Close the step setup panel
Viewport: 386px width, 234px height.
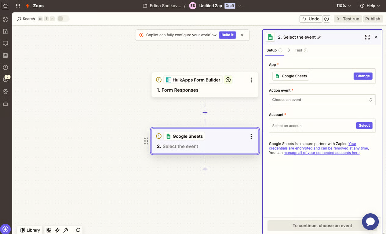pyautogui.click(x=376, y=37)
